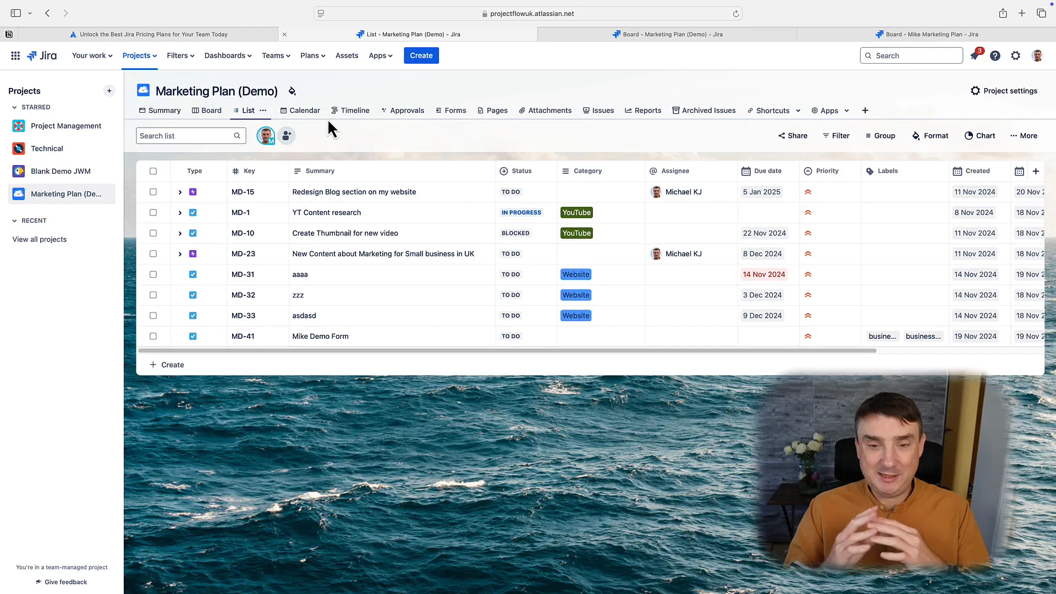Viewport: 1056px width, 594px height.
Task: Open the Your work dropdown
Action: [92, 56]
